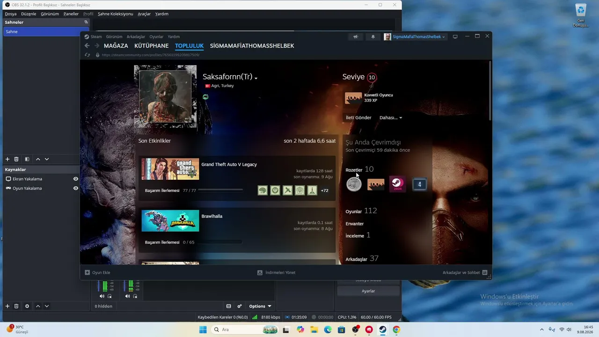This screenshot has height=337, width=599.
Task: Hide the Ekran Yakalama source
Action: pyautogui.click(x=76, y=179)
